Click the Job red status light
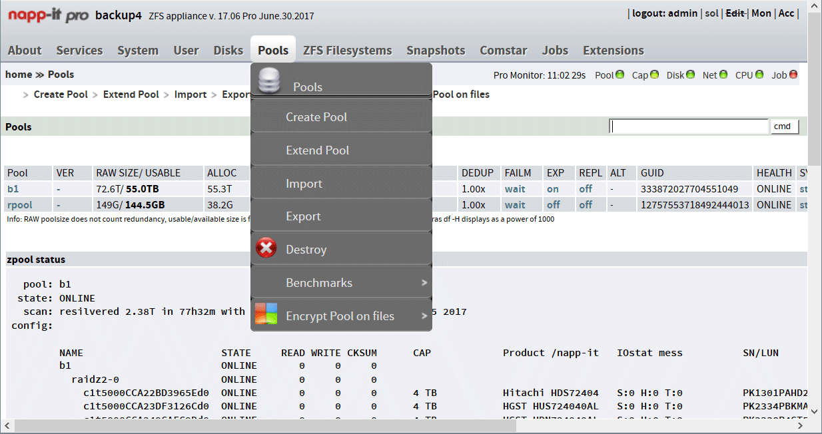The height and width of the screenshot is (434, 822). point(793,75)
